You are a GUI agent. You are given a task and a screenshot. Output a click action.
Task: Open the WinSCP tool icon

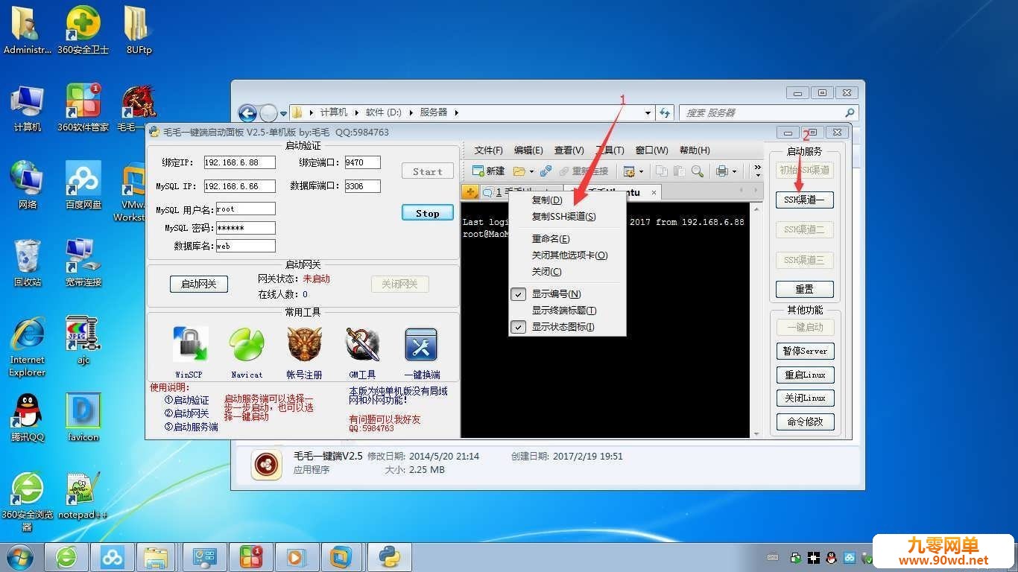189,345
